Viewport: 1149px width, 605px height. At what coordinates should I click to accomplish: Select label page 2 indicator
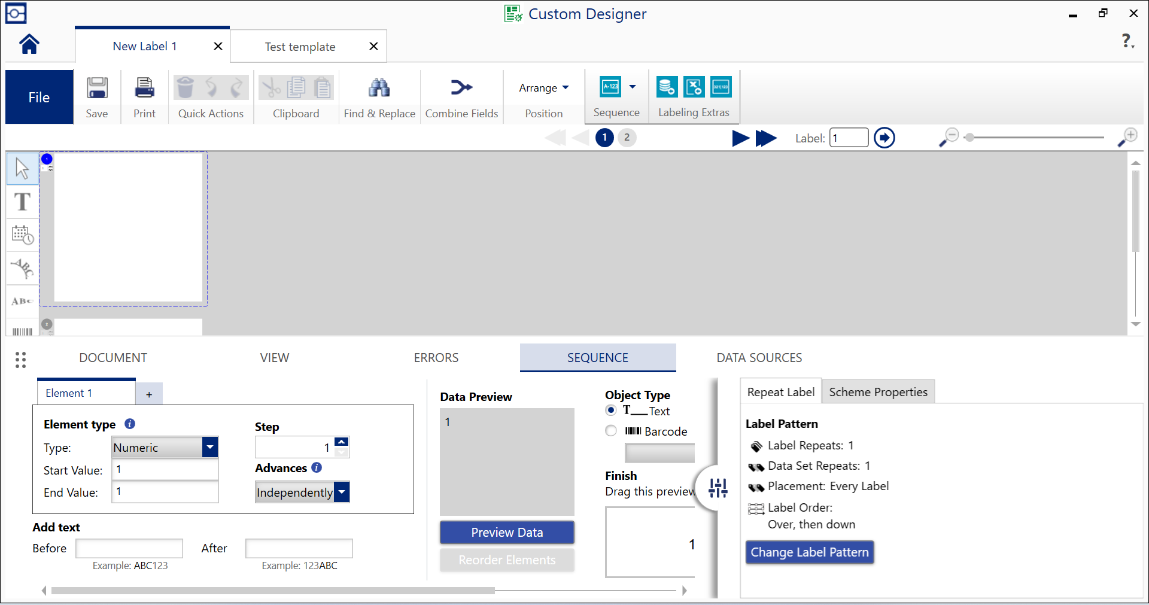[627, 138]
